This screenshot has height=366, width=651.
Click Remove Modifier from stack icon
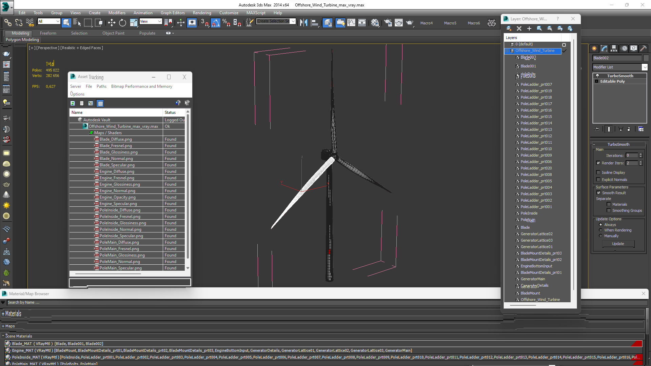[x=629, y=129]
